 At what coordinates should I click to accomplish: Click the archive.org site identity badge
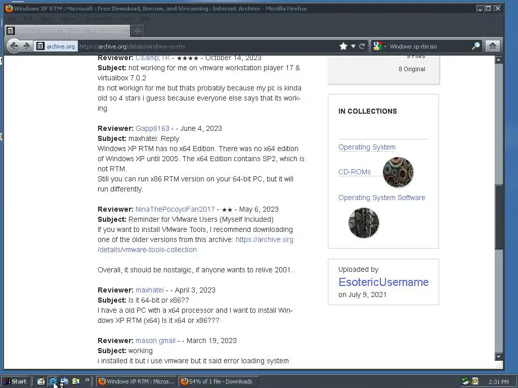(x=56, y=46)
